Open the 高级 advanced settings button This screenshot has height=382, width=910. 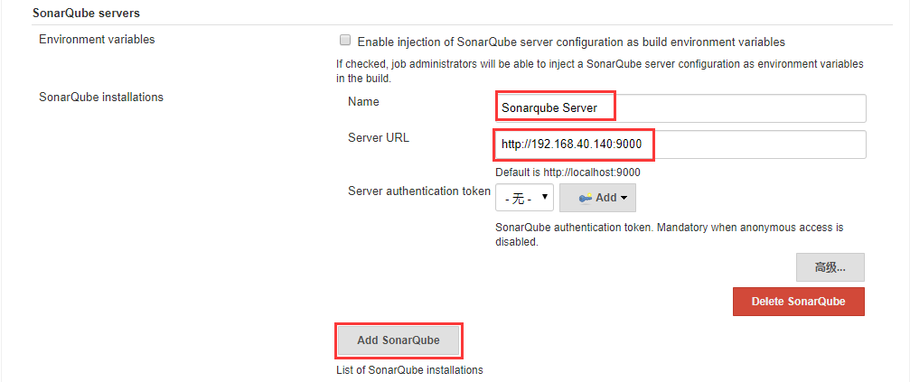click(x=830, y=267)
